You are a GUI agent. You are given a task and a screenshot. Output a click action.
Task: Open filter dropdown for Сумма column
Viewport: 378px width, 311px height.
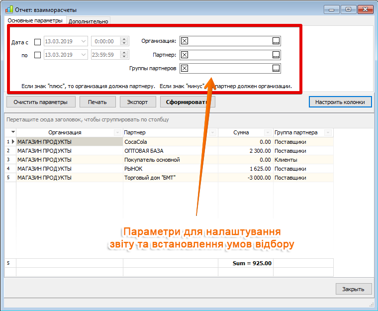click(x=268, y=132)
